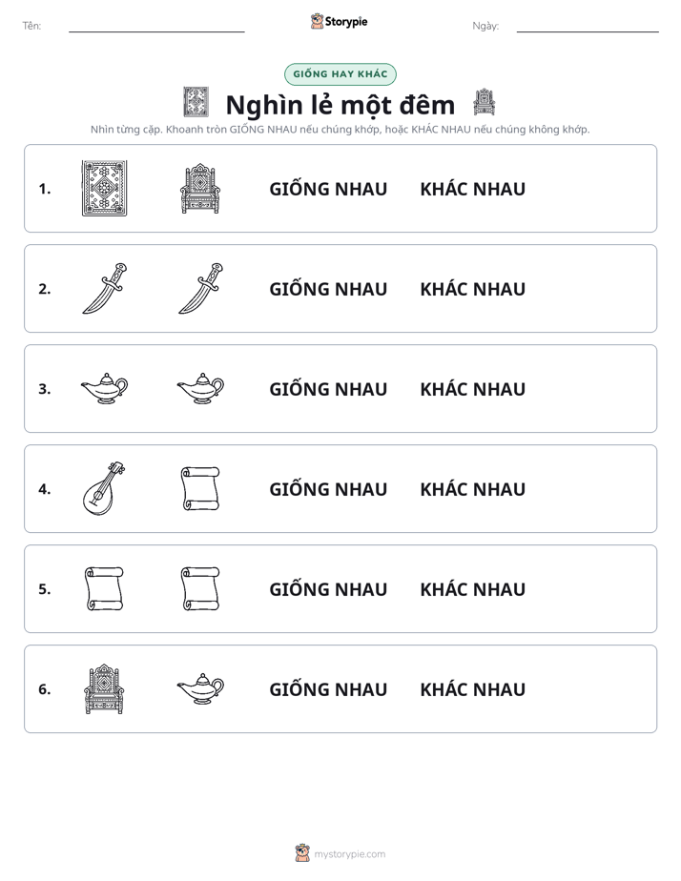This screenshot has height=881, width=681.
Task: Pick KHÁC NHAU for row 6
Action: [x=472, y=688]
